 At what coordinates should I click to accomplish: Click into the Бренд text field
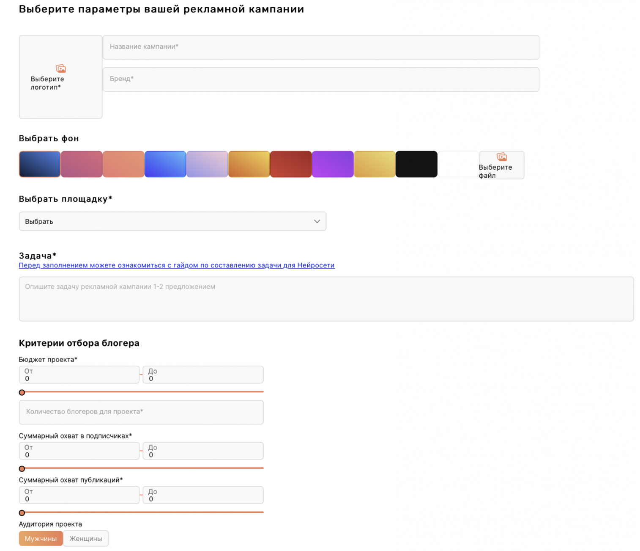pos(321,79)
